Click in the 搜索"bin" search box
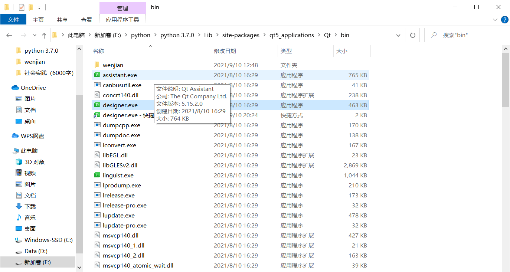 pyautogui.click(x=465, y=35)
